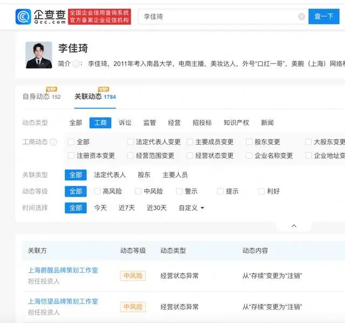Open the 上海恺望品牌策划工作室 link
345x323 pixels.
63,301
